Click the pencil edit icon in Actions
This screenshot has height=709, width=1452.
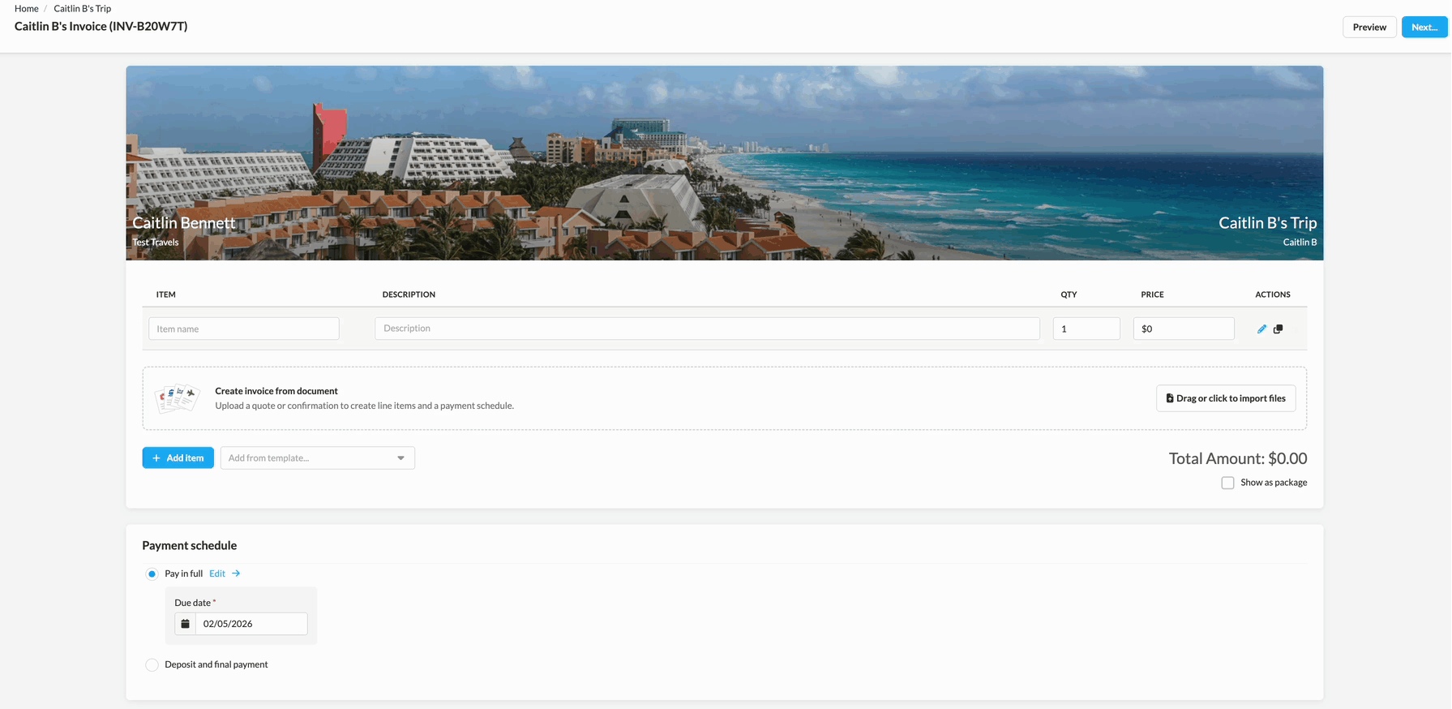pyautogui.click(x=1261, y=329)
